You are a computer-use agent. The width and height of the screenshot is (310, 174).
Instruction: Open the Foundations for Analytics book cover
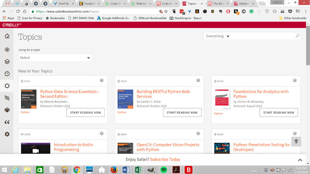[x=222, y=100]
